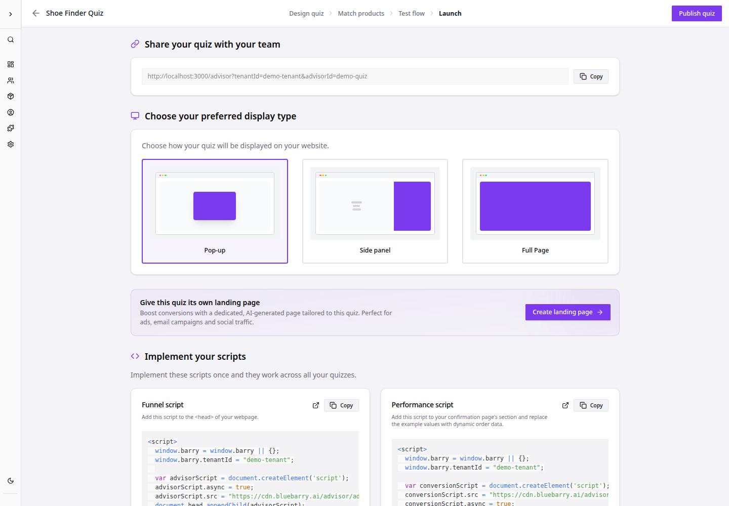
Task: Click the Implement your scripts heading
Action: (195, 357)
